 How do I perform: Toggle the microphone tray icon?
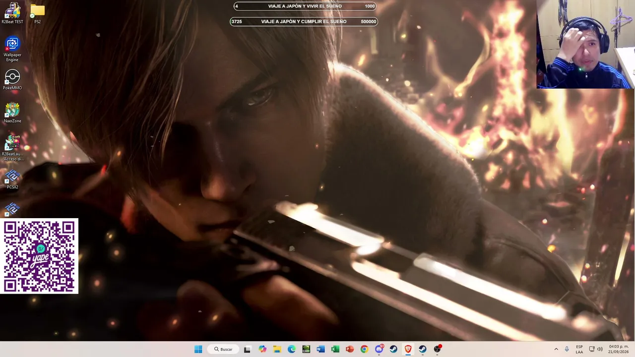click(x=567, y=349)
